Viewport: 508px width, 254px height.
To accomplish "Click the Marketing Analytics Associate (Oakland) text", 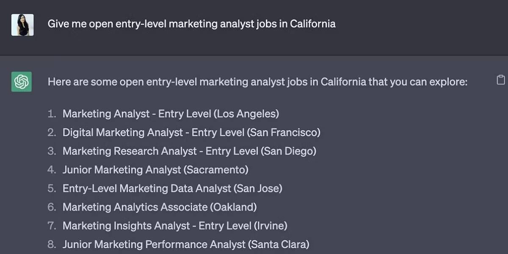I will 160,207.
